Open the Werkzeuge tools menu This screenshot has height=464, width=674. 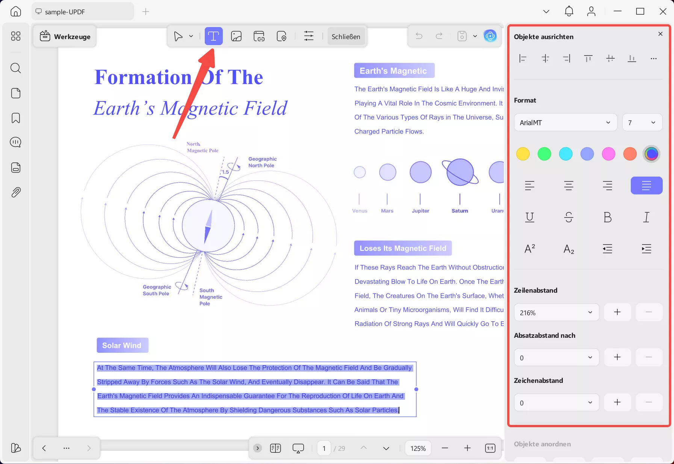point(65,36)
